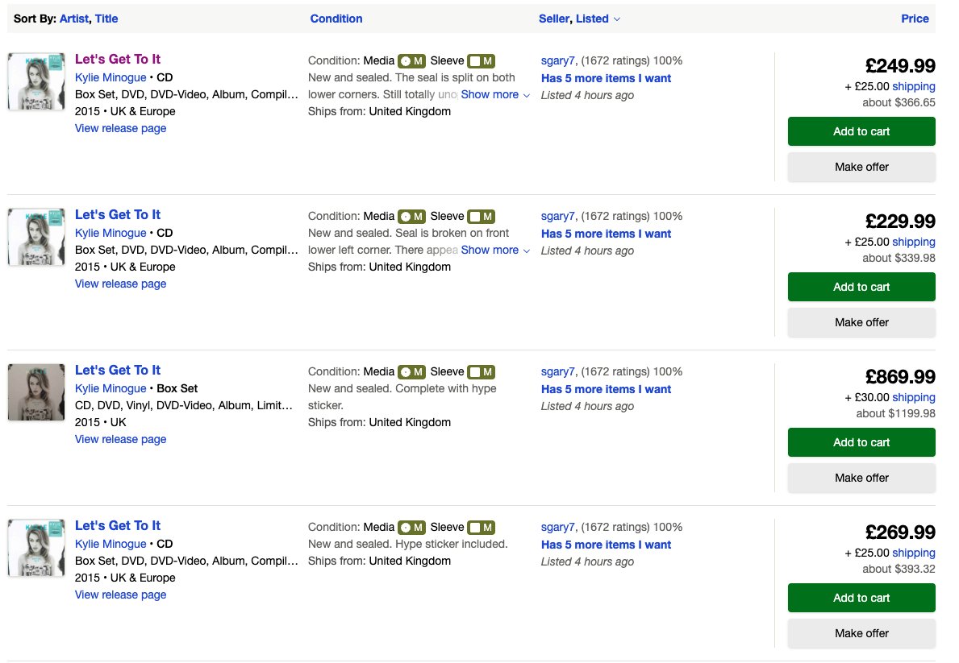The image size is (959, 663).
Task: Sort listings by Title
Action: click(x=106, y=19)
